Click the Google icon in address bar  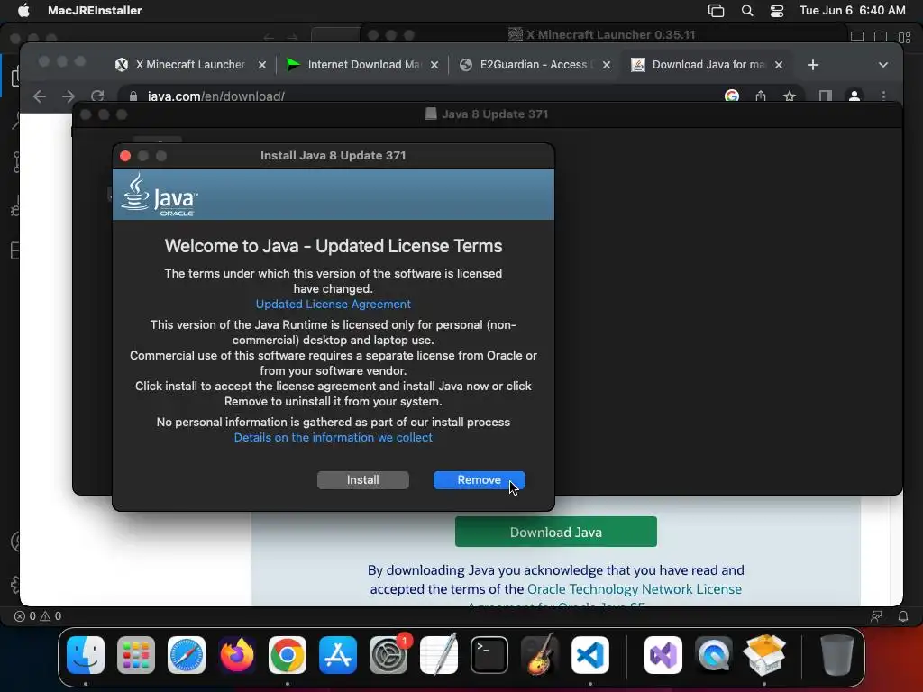point(732,96)
